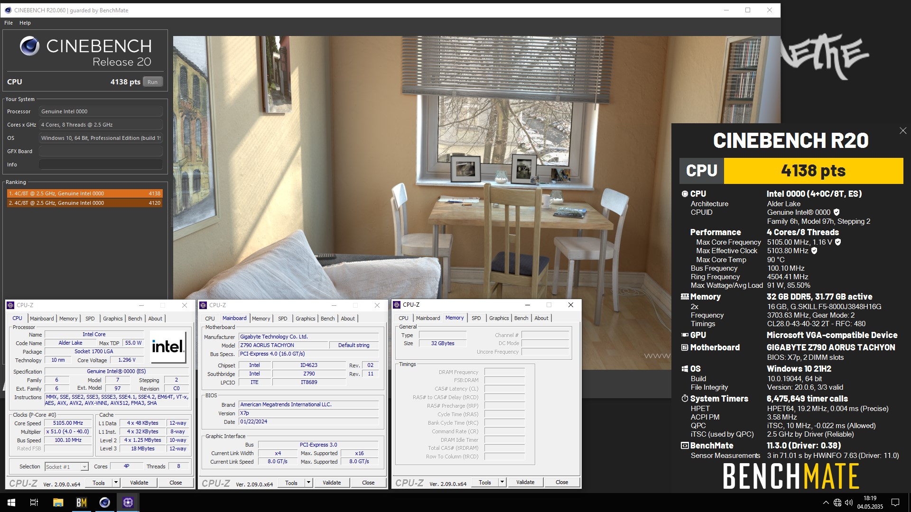Close the BenchMate result overlay
This screenshot has width=911, height=512.
(902, 130)
